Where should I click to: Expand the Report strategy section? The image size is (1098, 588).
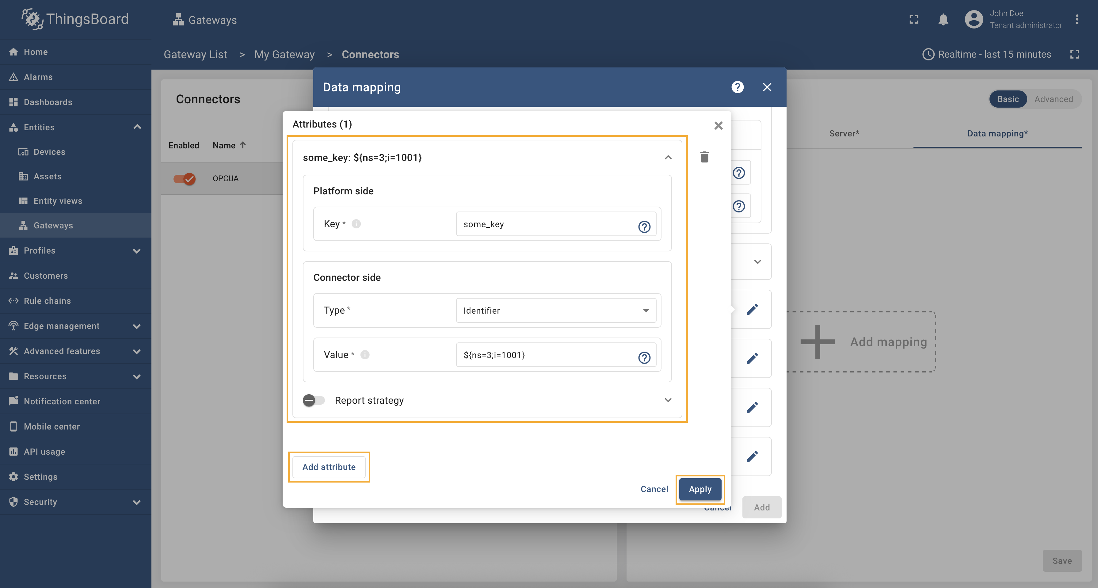668,400
